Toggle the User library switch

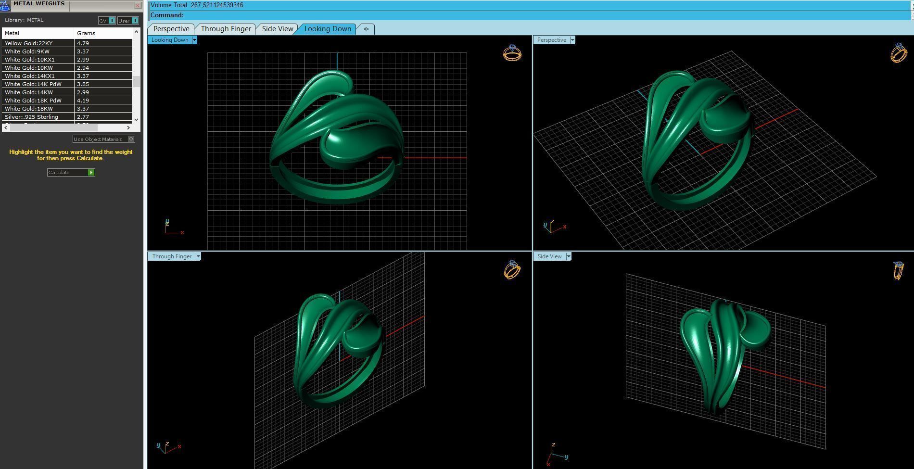(128, 21)
